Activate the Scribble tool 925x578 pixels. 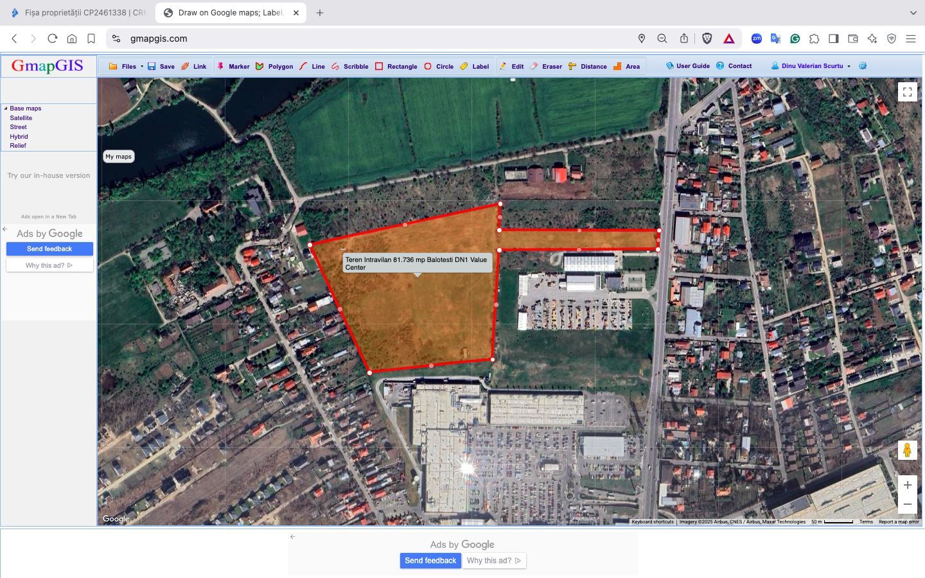click(x=357, y=66)
